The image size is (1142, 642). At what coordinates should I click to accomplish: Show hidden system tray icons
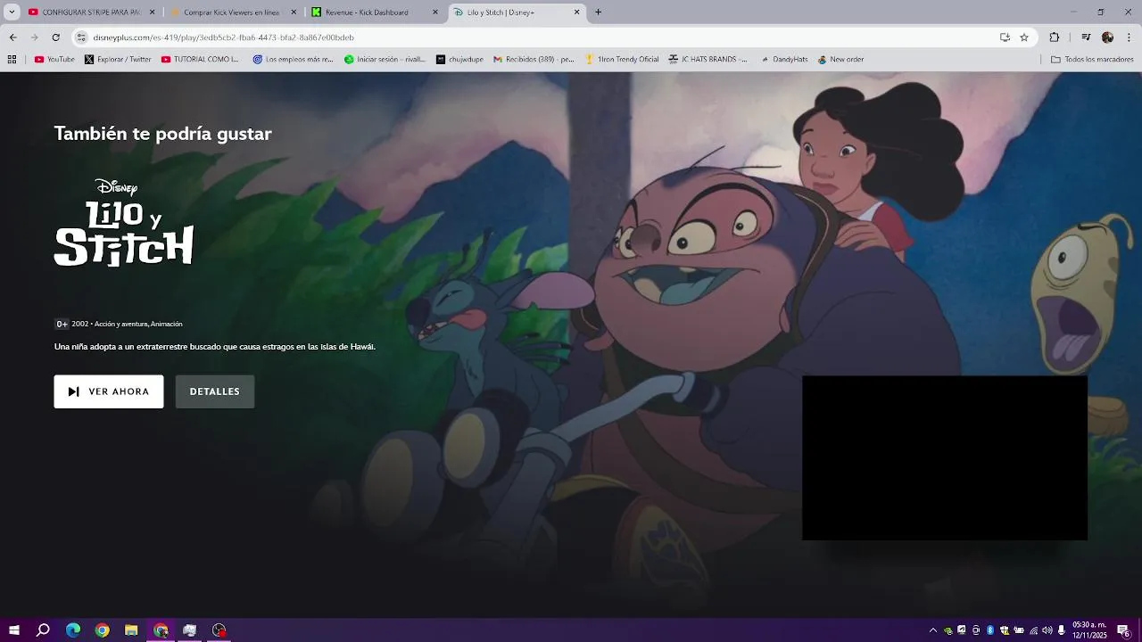pos(933,630)
